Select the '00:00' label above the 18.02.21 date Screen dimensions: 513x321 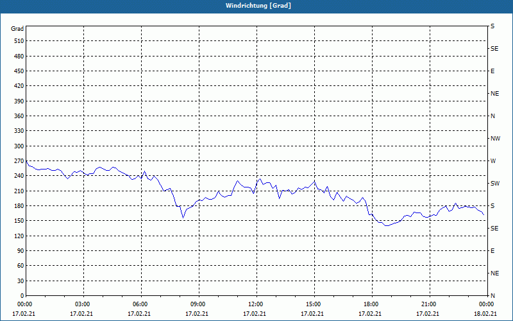pyautogui.click(x=487, y=304)
